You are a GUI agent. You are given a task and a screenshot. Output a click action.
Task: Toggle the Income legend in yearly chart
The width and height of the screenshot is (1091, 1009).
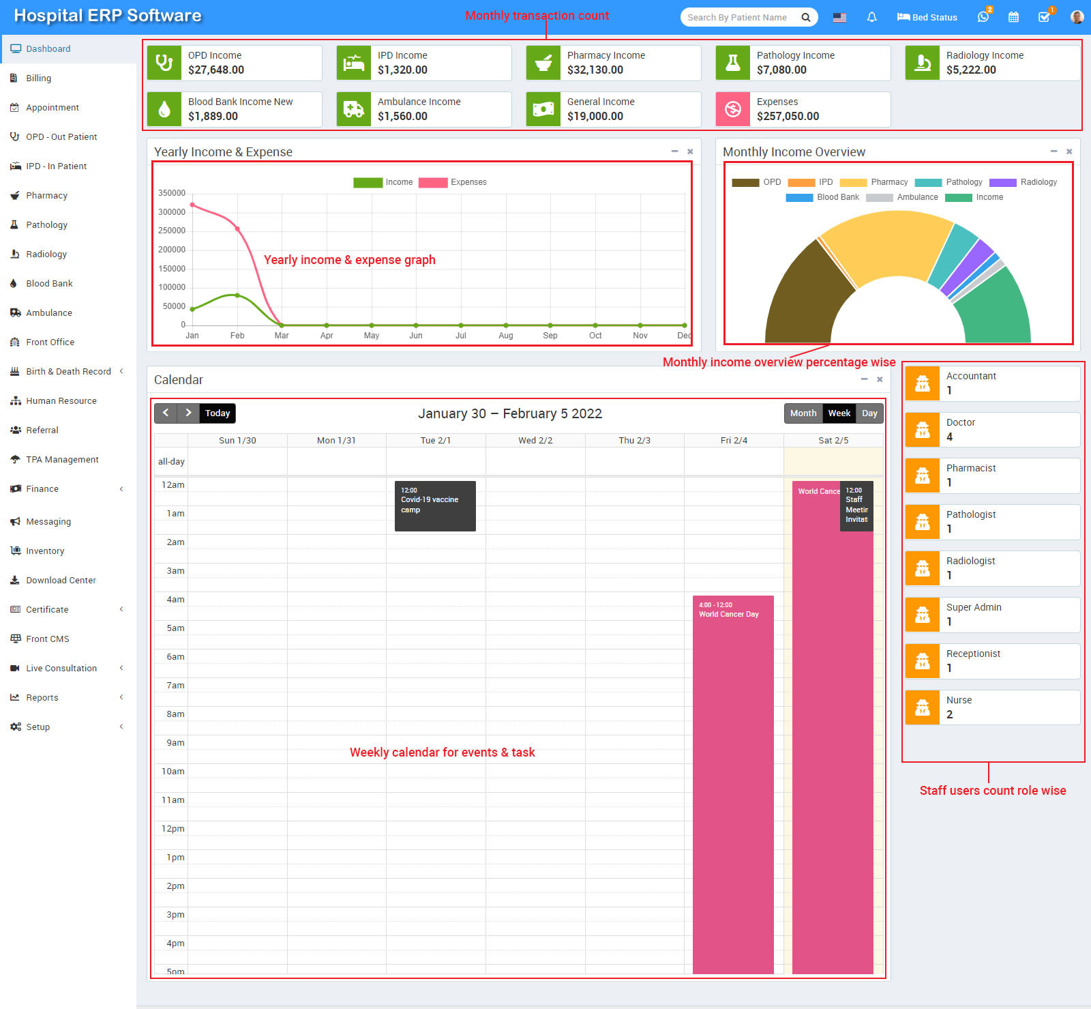click(x=383, y=182)
